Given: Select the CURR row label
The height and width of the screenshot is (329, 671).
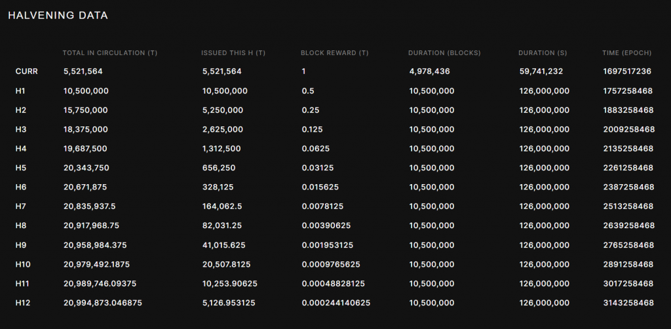Looking at the screenshot, I should coord(26,71).
